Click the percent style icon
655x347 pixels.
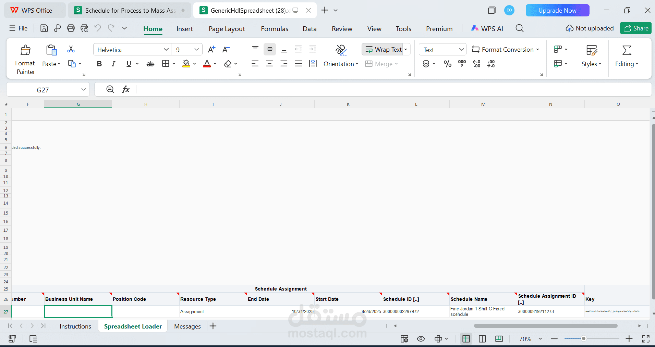447,64
